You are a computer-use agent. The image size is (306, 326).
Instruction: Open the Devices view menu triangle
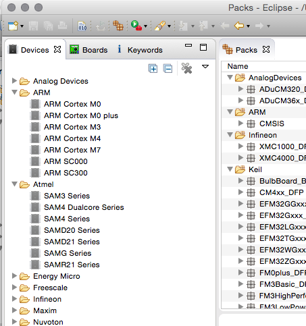click(x=205, y=67)
